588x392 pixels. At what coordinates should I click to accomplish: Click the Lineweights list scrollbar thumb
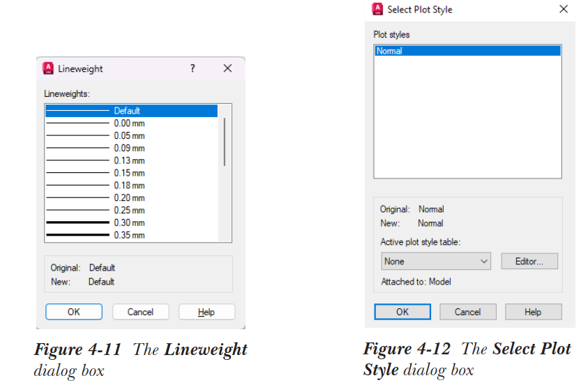225,142
